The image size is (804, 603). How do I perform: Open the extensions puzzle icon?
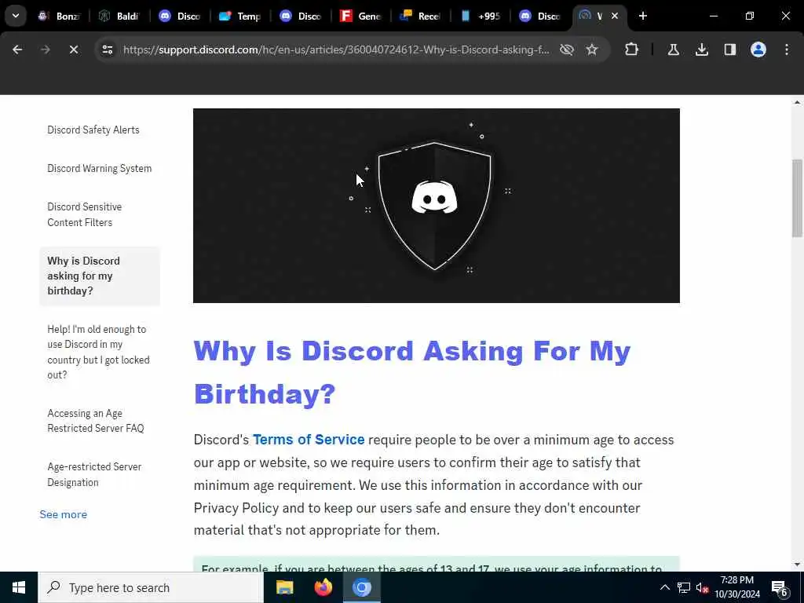pyautogui.click(x=632, y=49)
